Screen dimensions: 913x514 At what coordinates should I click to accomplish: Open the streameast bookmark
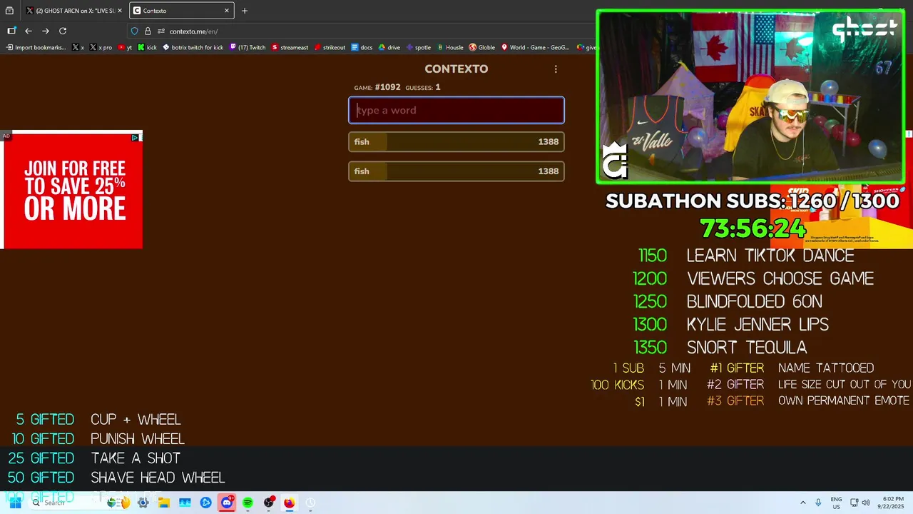point(290,48)
